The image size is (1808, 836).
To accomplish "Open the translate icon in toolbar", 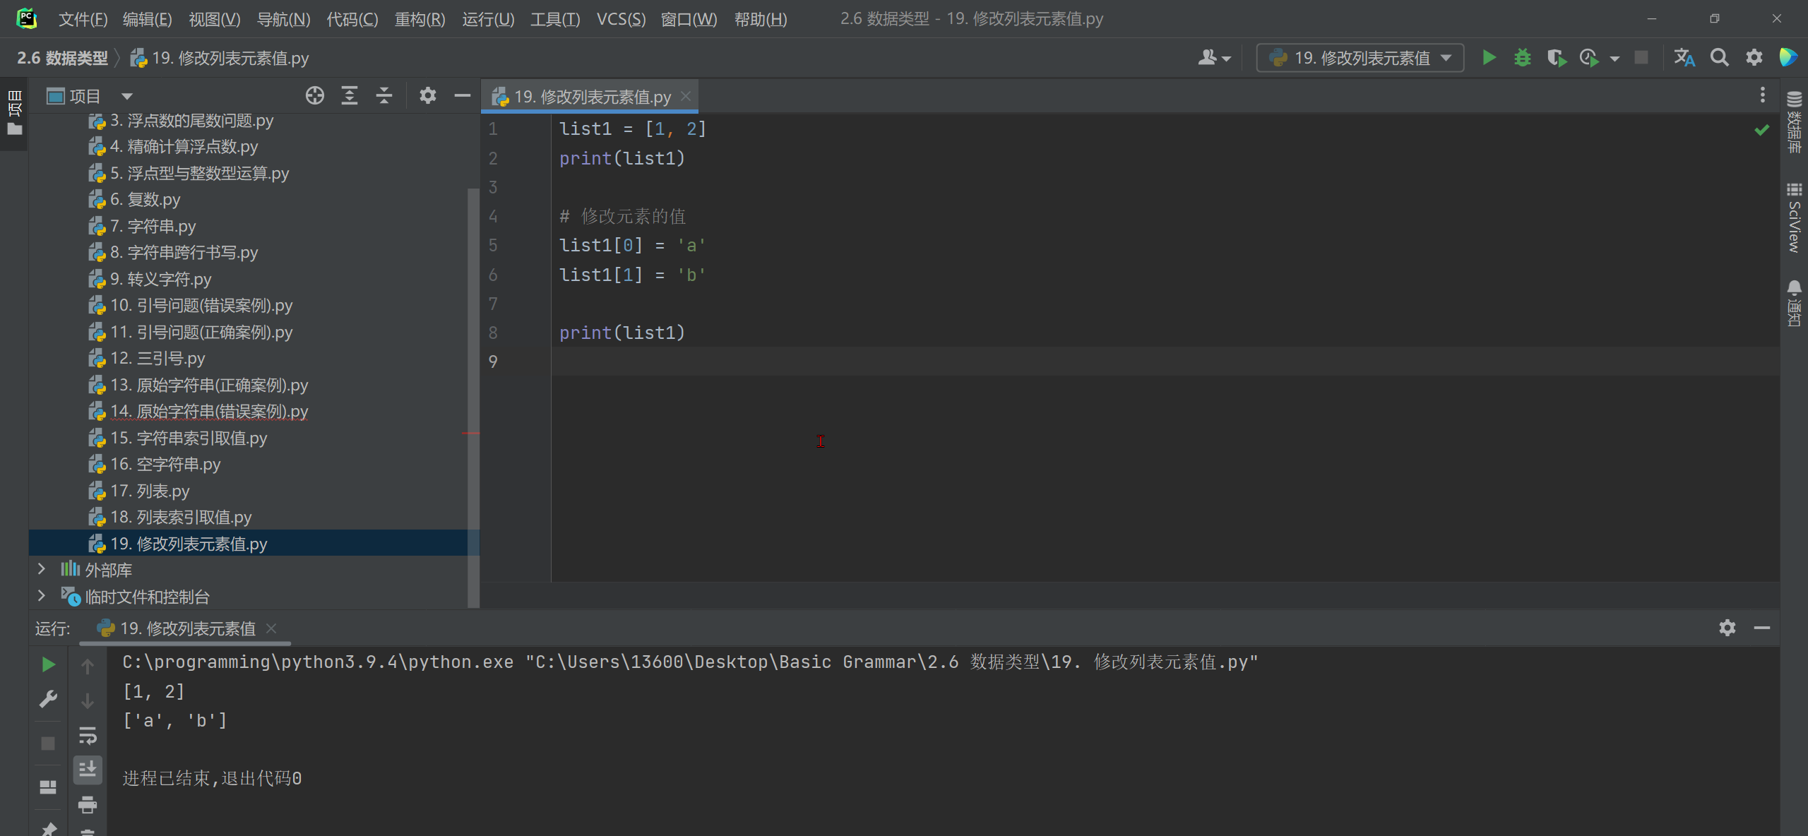I will click(x=1684, y=58).
